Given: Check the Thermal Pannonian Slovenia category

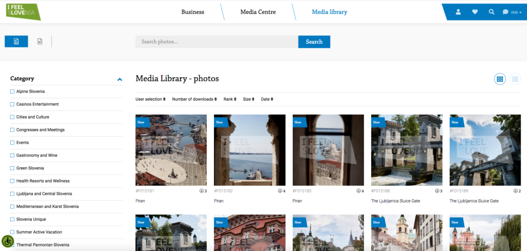Looking at the screenshot, I should pyautogui.click(x=12, y=245).
